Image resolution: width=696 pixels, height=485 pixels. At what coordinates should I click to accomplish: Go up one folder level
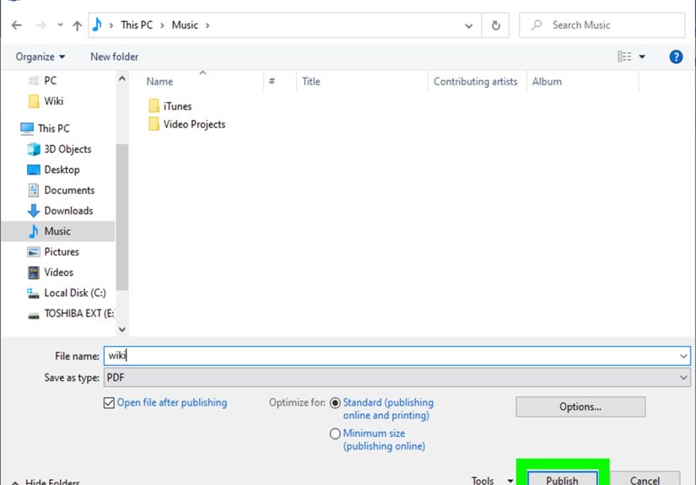coord(78,25)
